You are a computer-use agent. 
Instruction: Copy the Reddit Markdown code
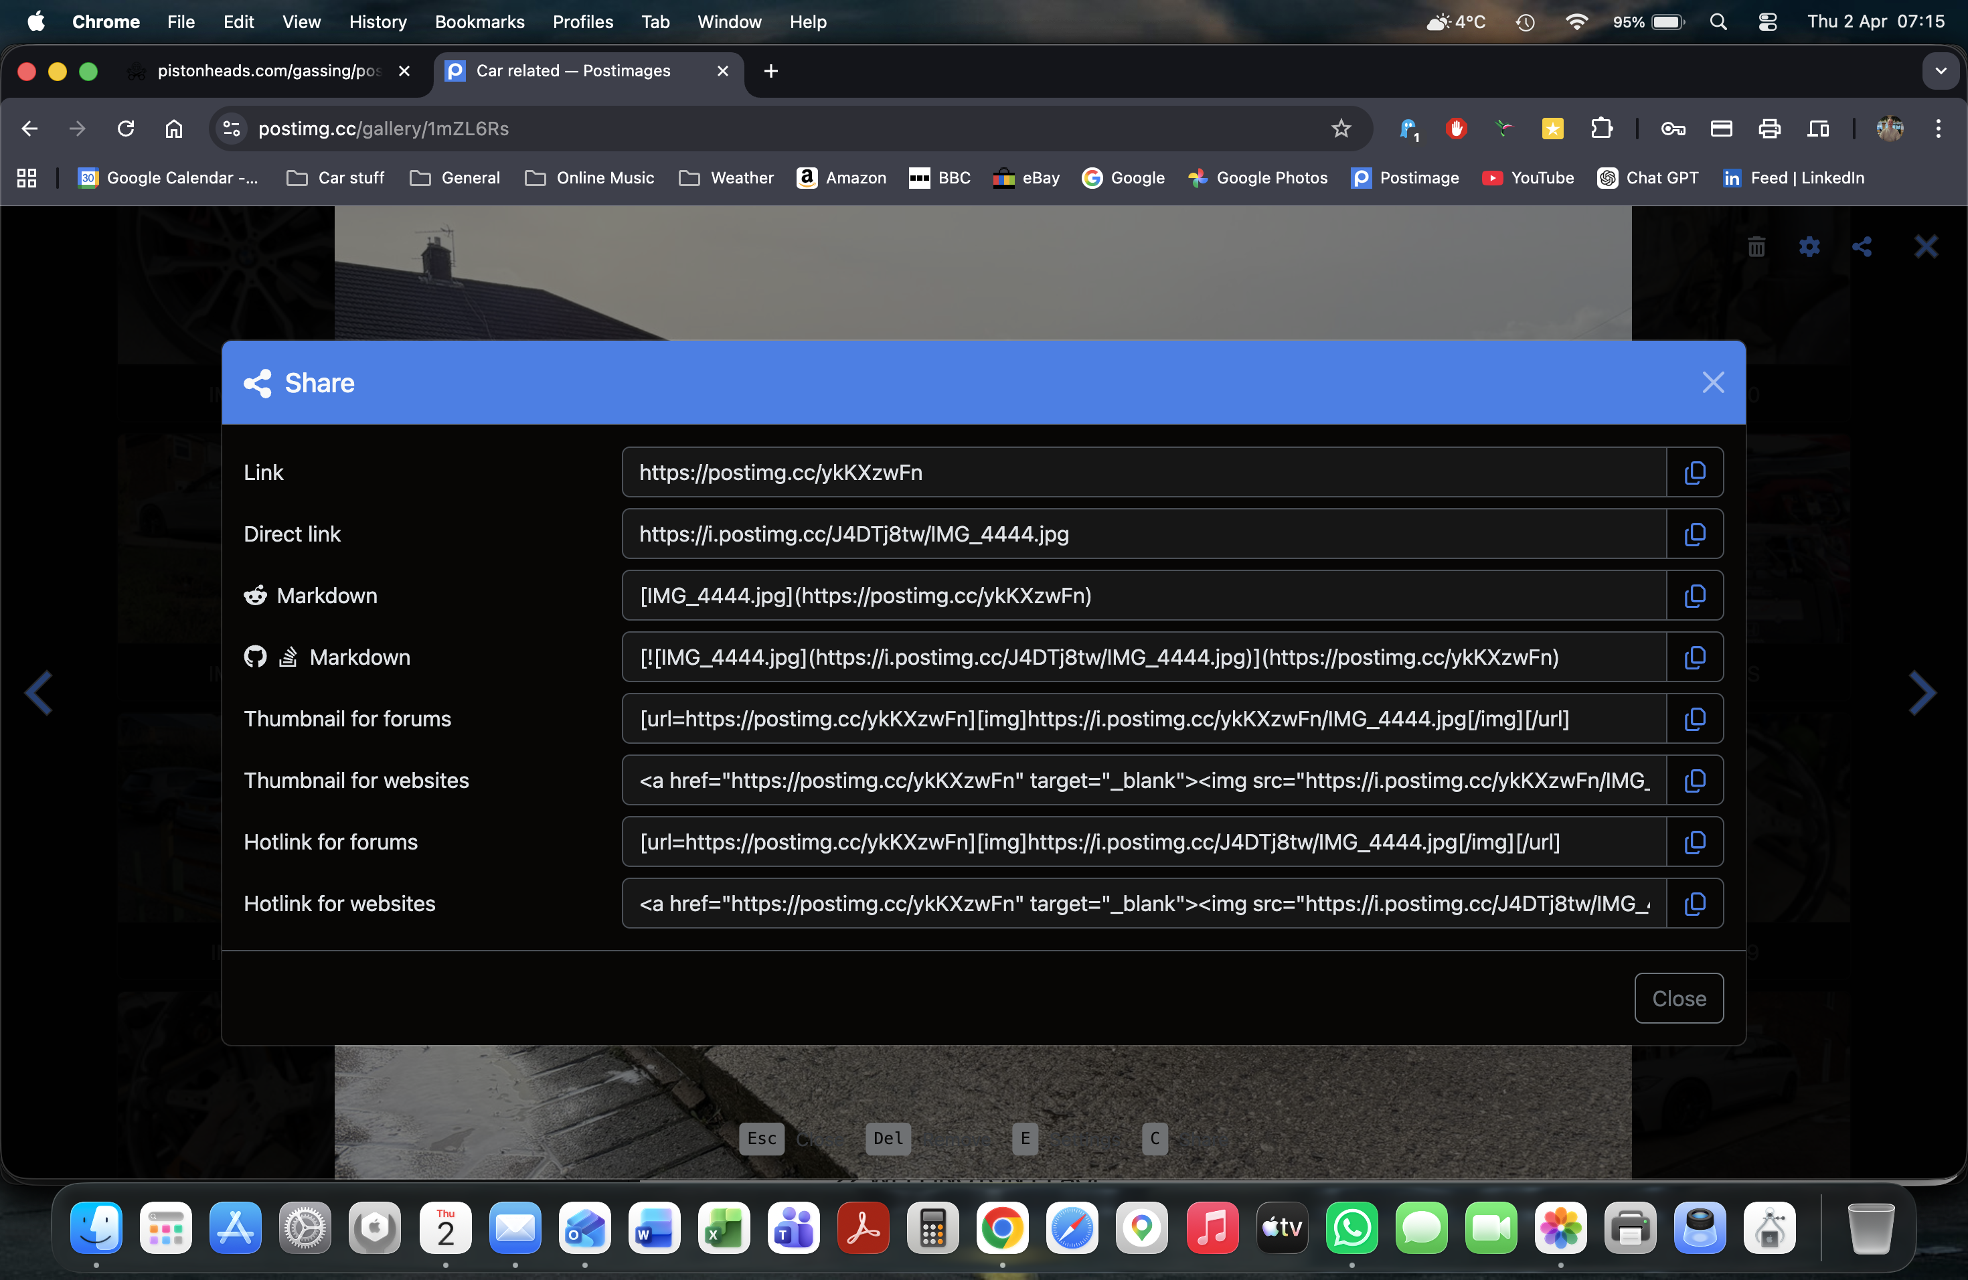click(1694, 595)
